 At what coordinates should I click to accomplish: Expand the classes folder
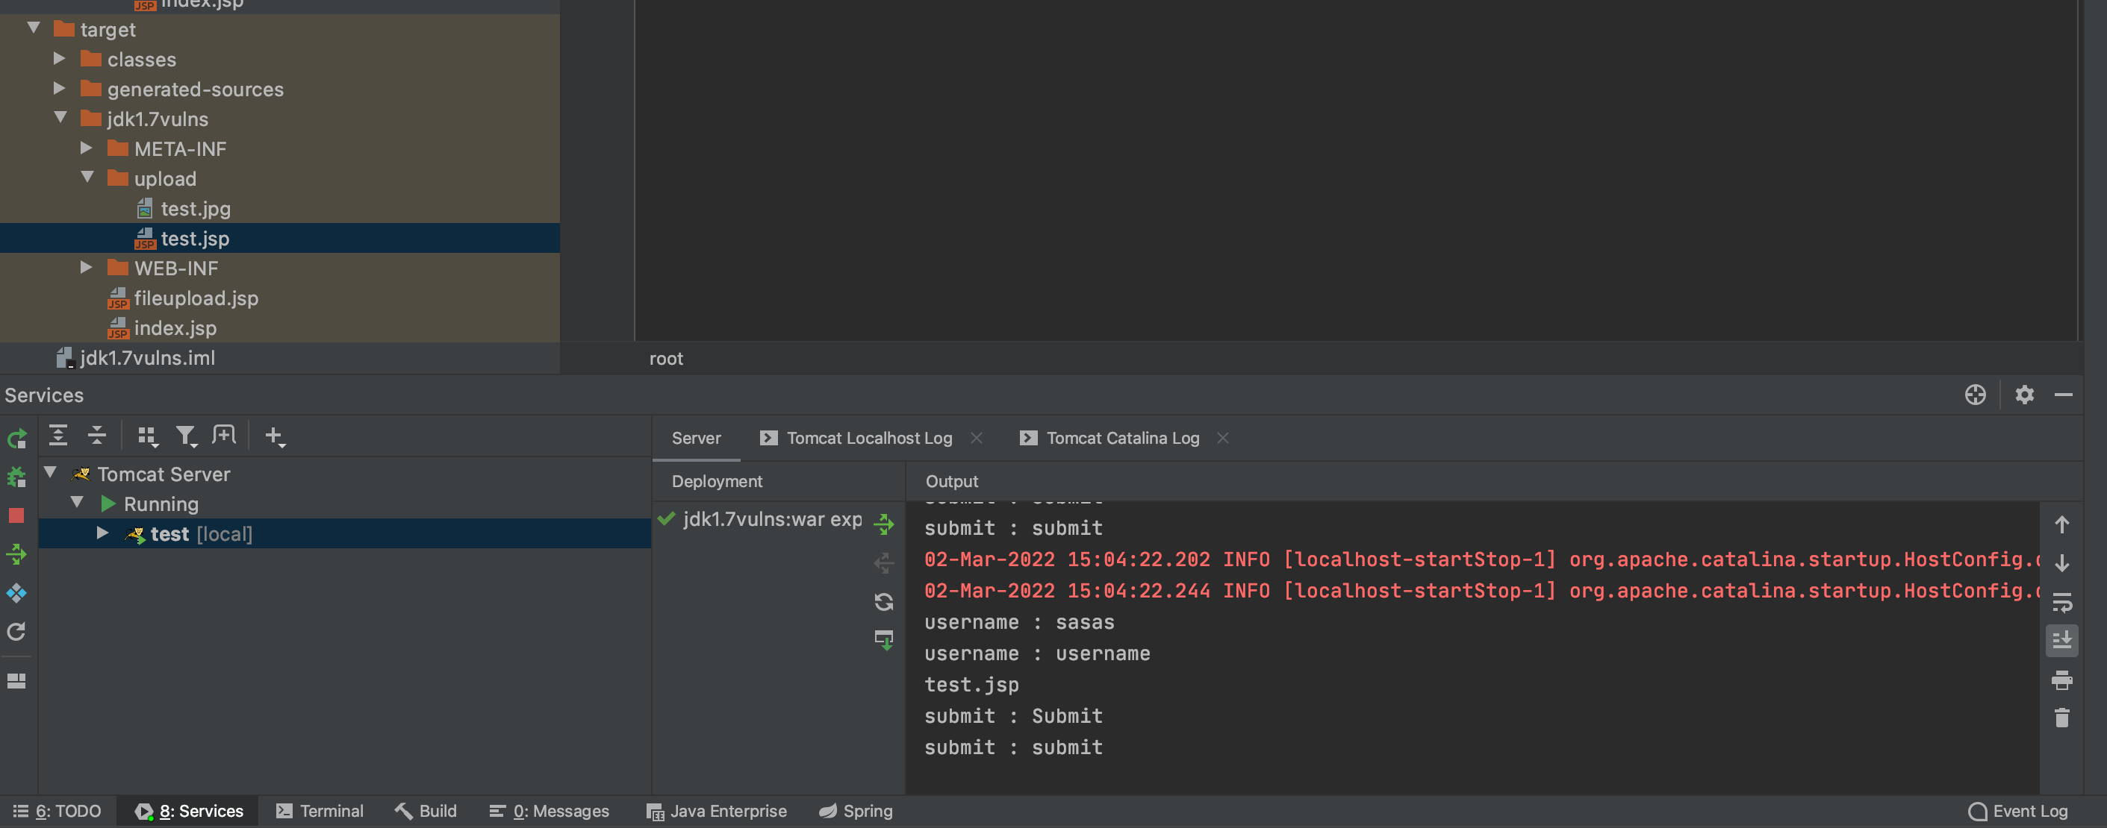(59, 59)
